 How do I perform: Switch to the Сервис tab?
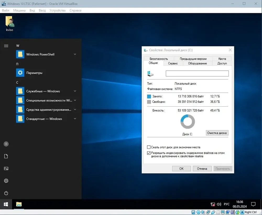tap(173, 63)
